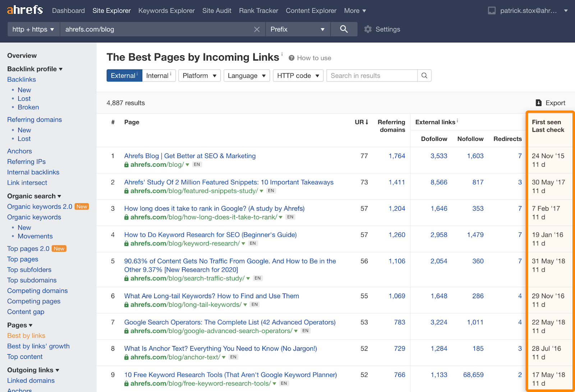
Task: Open Keywords Explorer from the top menu
Action: (166, 10)
